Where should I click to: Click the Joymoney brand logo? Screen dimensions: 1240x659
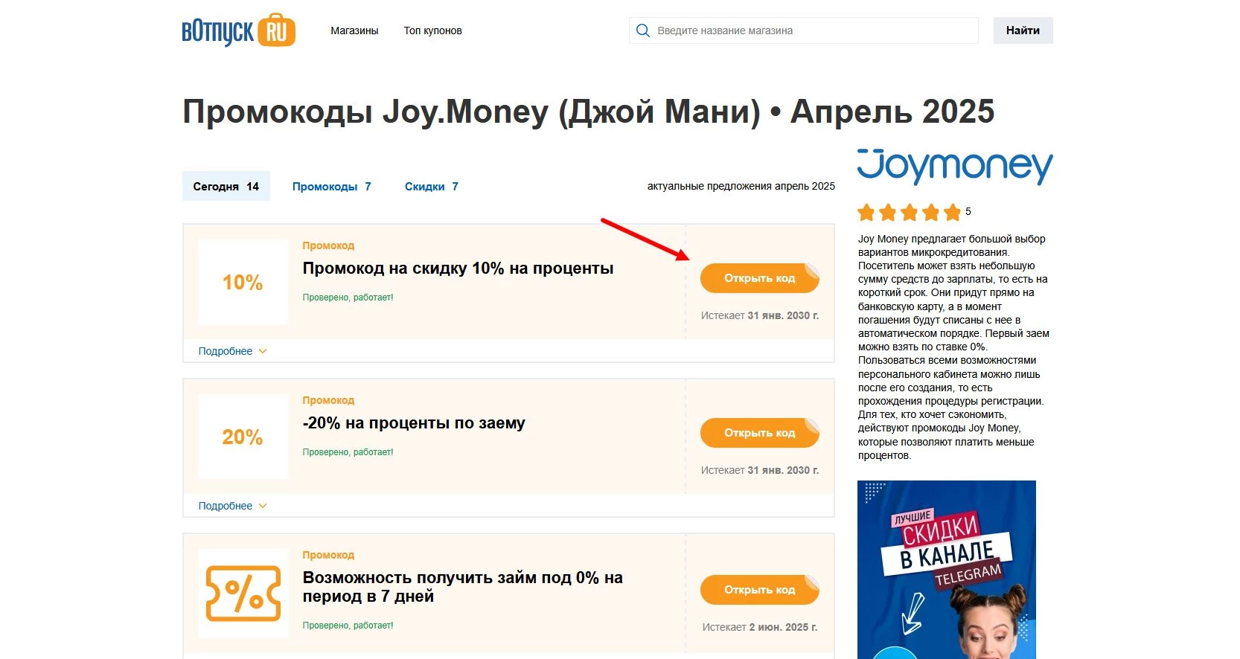point(953,167)
